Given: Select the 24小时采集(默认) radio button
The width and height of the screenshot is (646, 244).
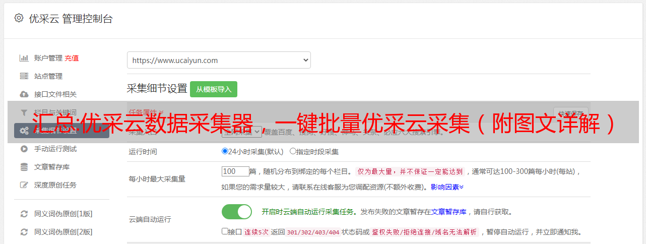Looking at the screenshot, I should 225,151.
